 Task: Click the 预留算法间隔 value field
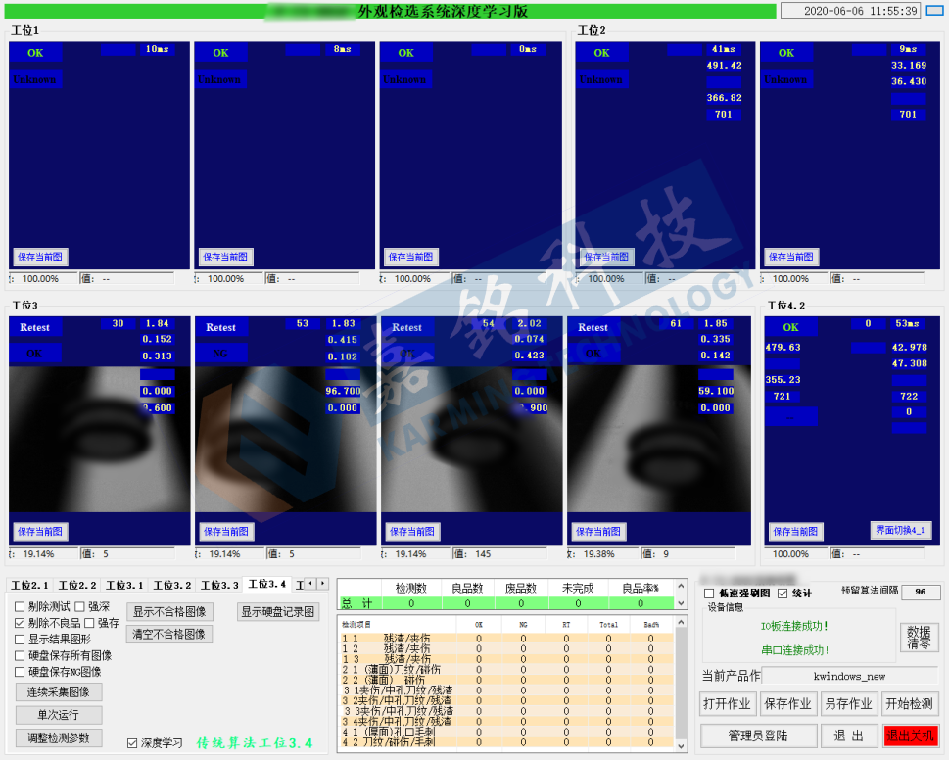click(x=921, y=593)
